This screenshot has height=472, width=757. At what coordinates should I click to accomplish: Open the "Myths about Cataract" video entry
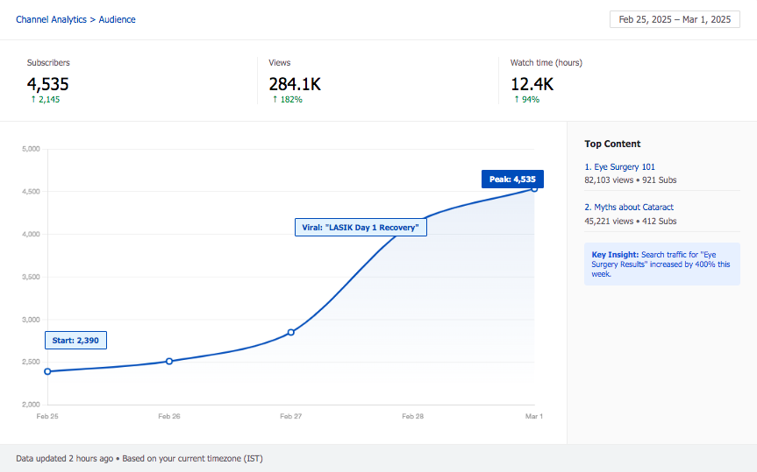tap(632, 208)
